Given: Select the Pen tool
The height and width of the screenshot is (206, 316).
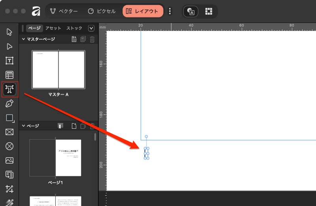Looking at the screenshot, I should click(x=9, y=104).
